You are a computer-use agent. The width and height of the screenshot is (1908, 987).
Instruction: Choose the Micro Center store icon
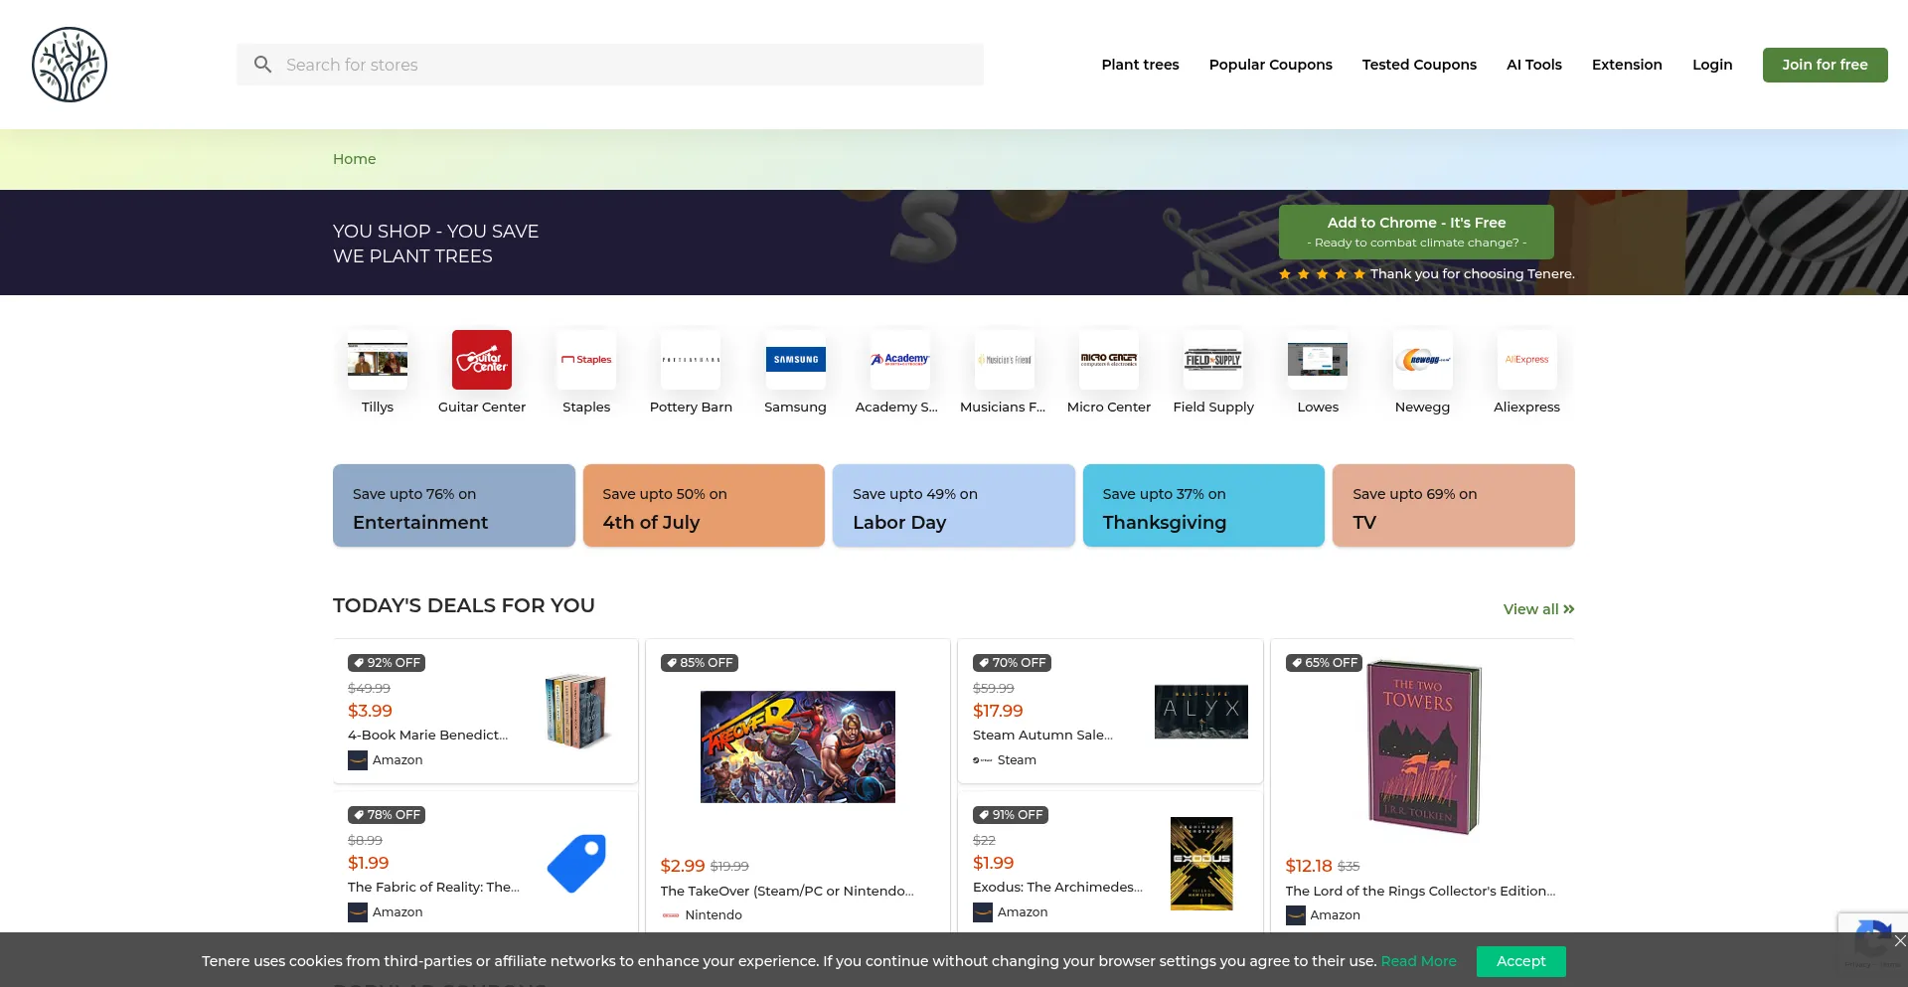tap(1108, 360)
